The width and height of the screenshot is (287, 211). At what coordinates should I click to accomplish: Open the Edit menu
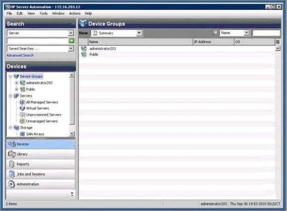click(x=20, y=13)
